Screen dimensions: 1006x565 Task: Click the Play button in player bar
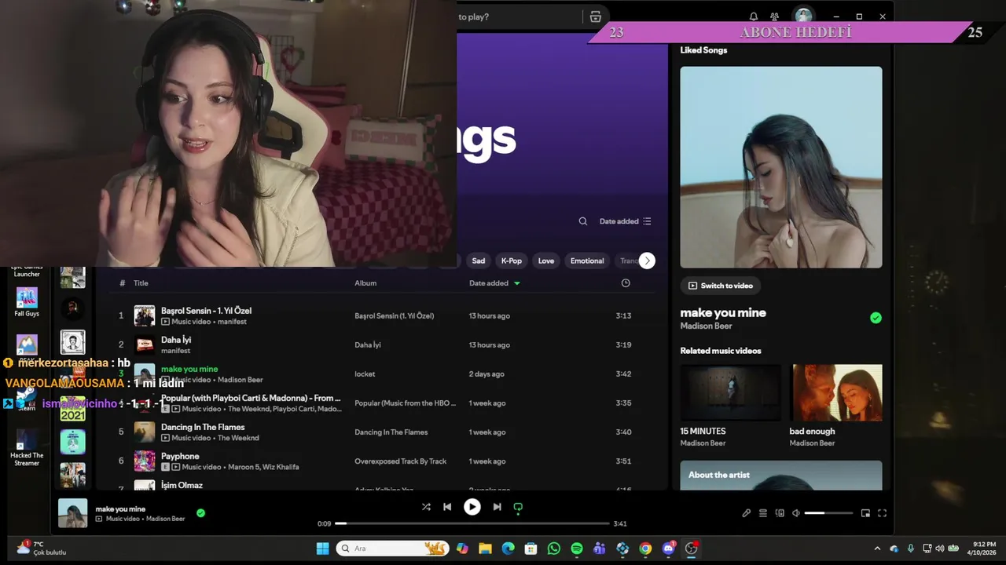tap(472, 507)
